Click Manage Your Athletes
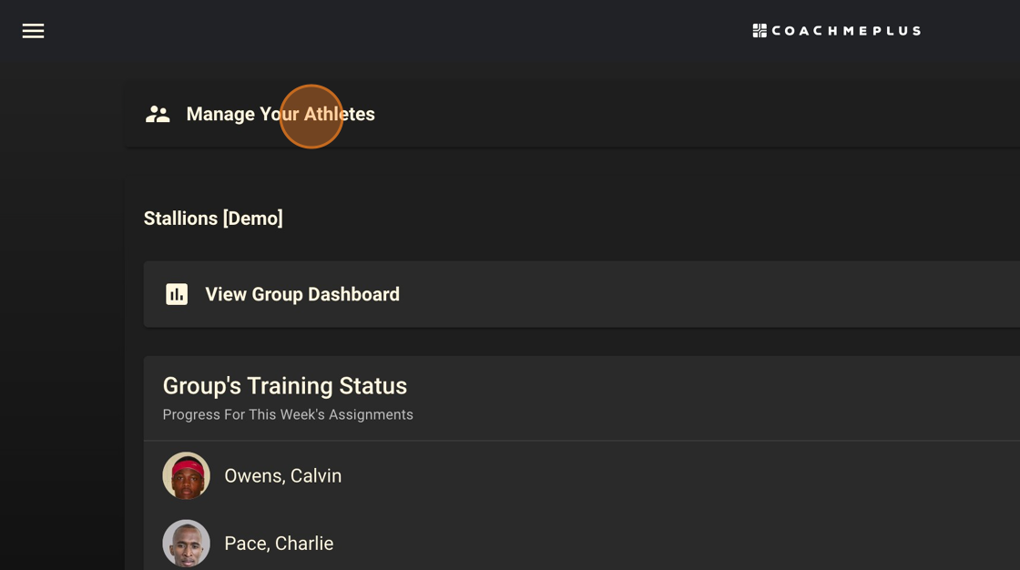The height and width of the screenshot is (570, 1020). coord(280,114)
